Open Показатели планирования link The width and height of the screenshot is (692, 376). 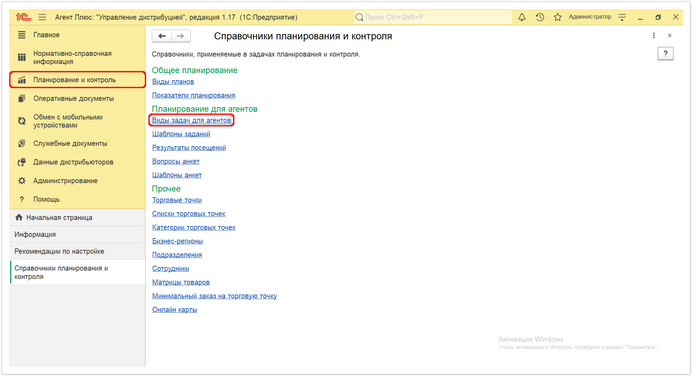pyautogui.click(x=194, y=95)
